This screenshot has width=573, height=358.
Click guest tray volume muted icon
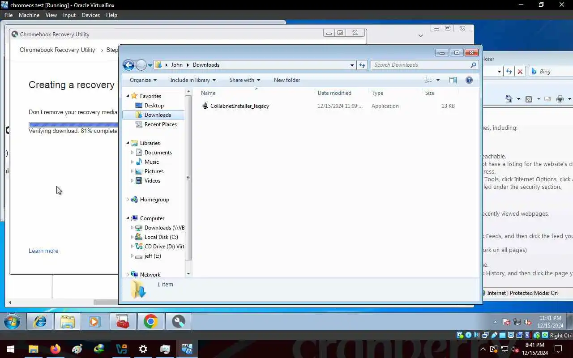pyautogui.click(x=528, y=322)
